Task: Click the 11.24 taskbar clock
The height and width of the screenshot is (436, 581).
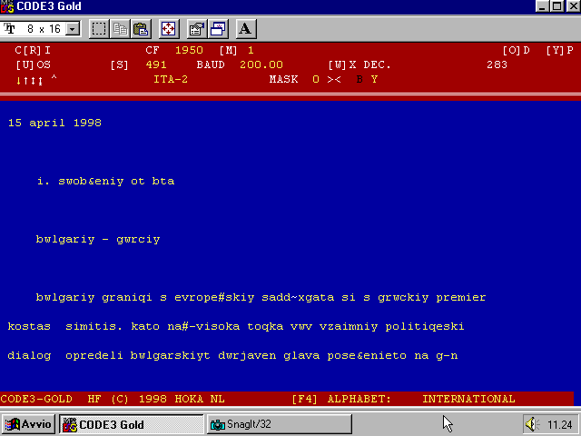Action: (559, 424)
